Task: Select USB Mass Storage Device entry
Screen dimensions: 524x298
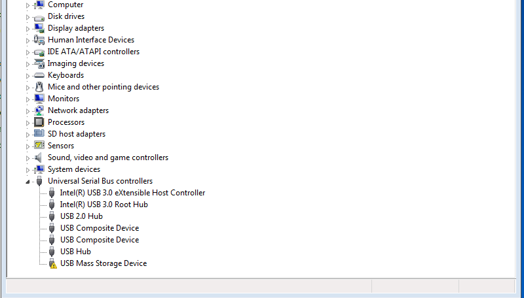Action: point(103,263)
